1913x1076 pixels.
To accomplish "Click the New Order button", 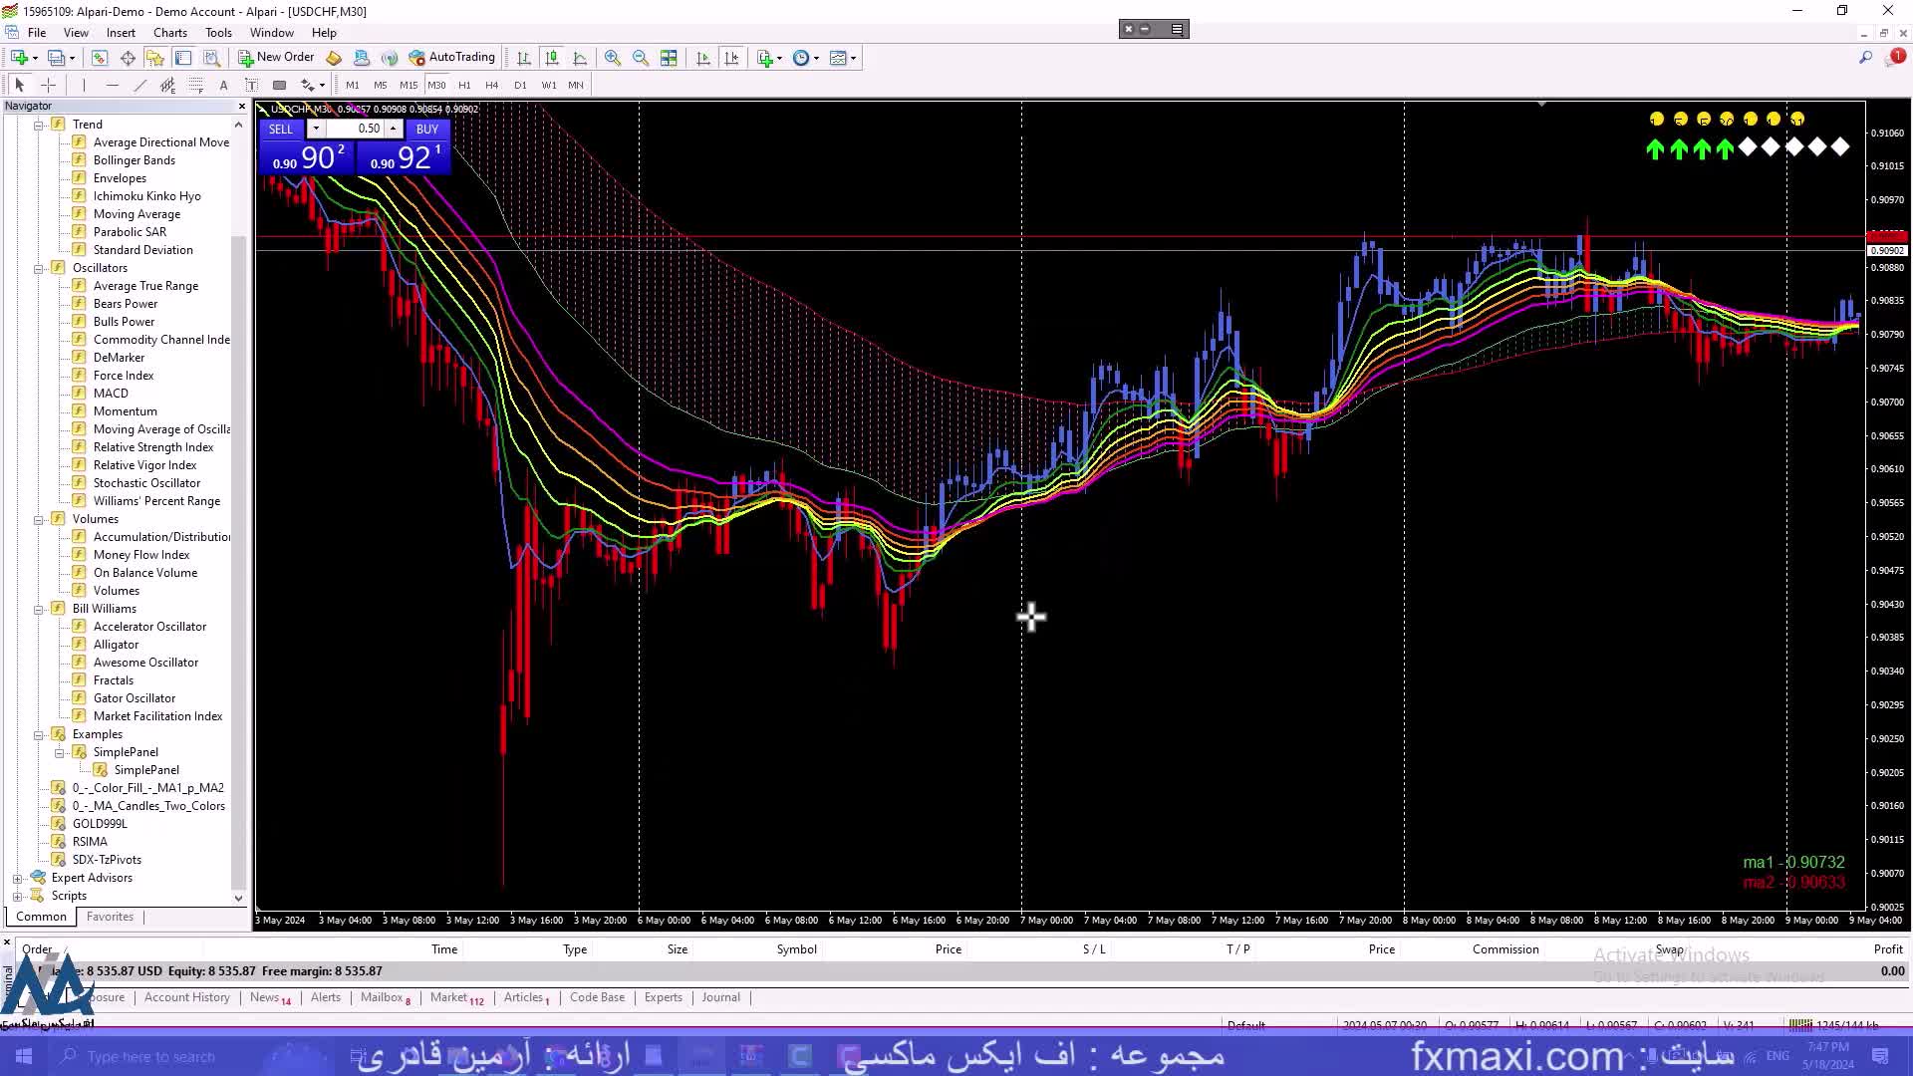I will (x=276, y=58).
